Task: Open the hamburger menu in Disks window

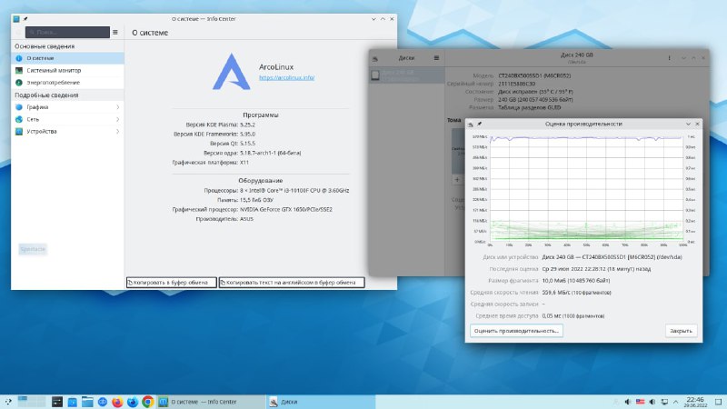Action: tap(436, 58)
